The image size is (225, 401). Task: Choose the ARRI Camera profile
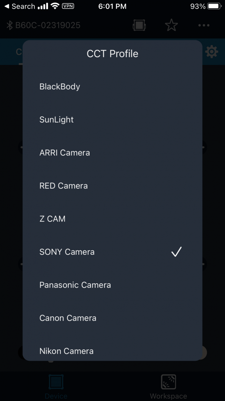65,153
